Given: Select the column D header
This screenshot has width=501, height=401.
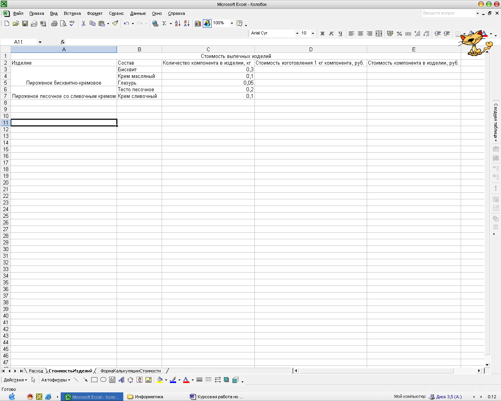Looking at the screenshot, I should [311, 49].
